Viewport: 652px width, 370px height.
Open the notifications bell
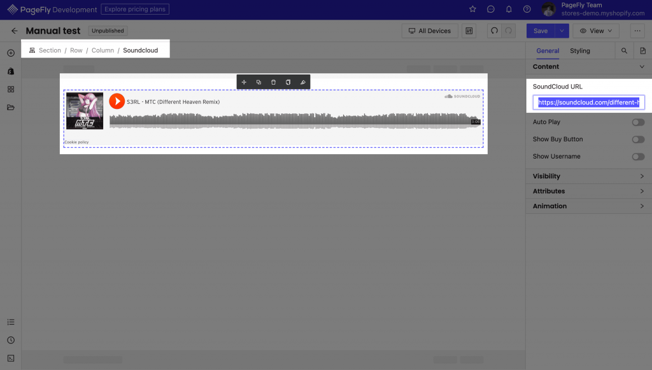coord(509,9)
